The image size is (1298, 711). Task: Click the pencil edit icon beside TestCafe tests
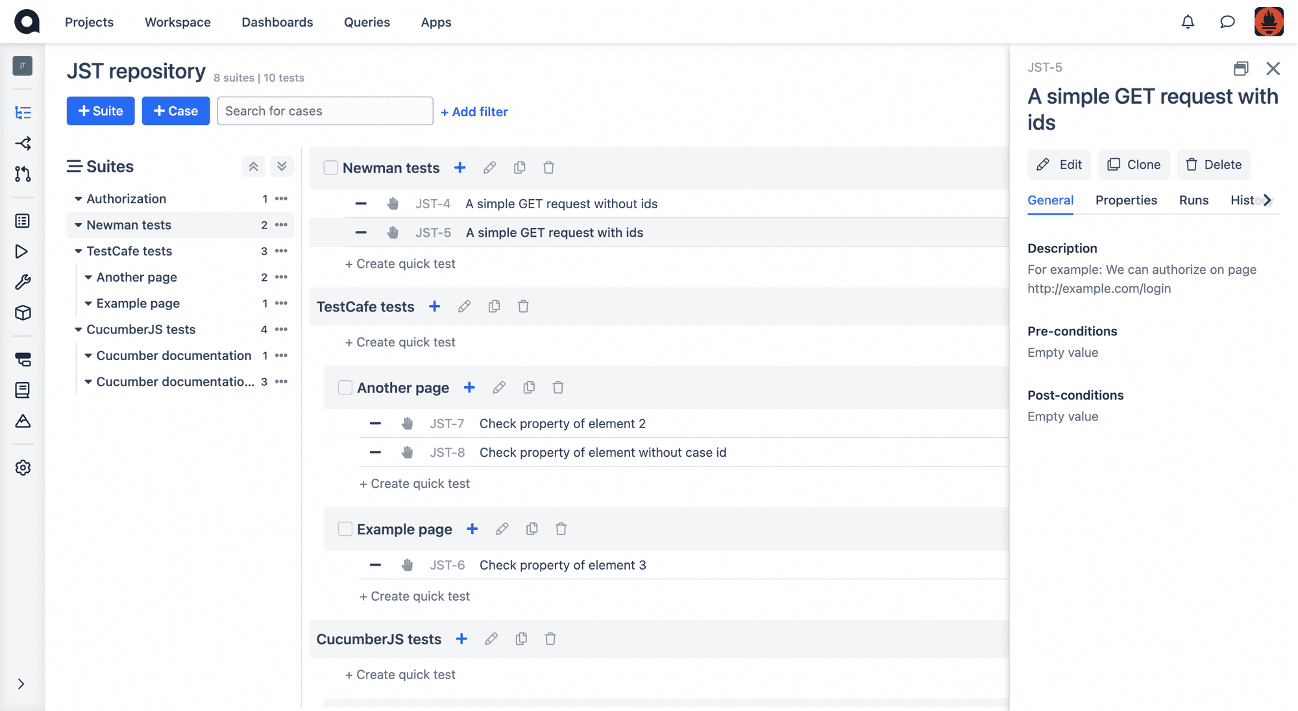coord(464,307)
